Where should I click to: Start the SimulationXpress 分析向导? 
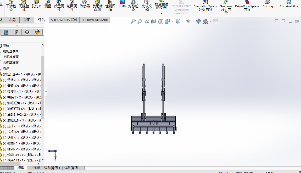click(205, 5)
